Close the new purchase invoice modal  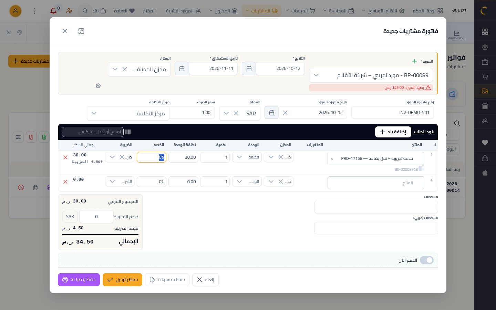tap(65, 31)
